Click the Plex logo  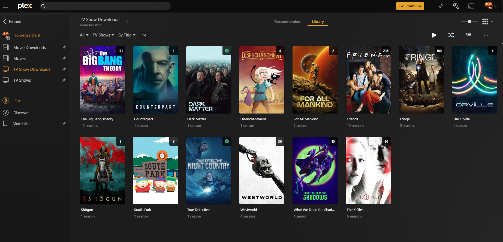coord(25,6)
